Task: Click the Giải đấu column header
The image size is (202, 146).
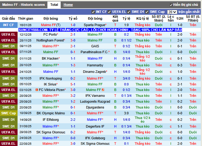Action: click(9, 18)
